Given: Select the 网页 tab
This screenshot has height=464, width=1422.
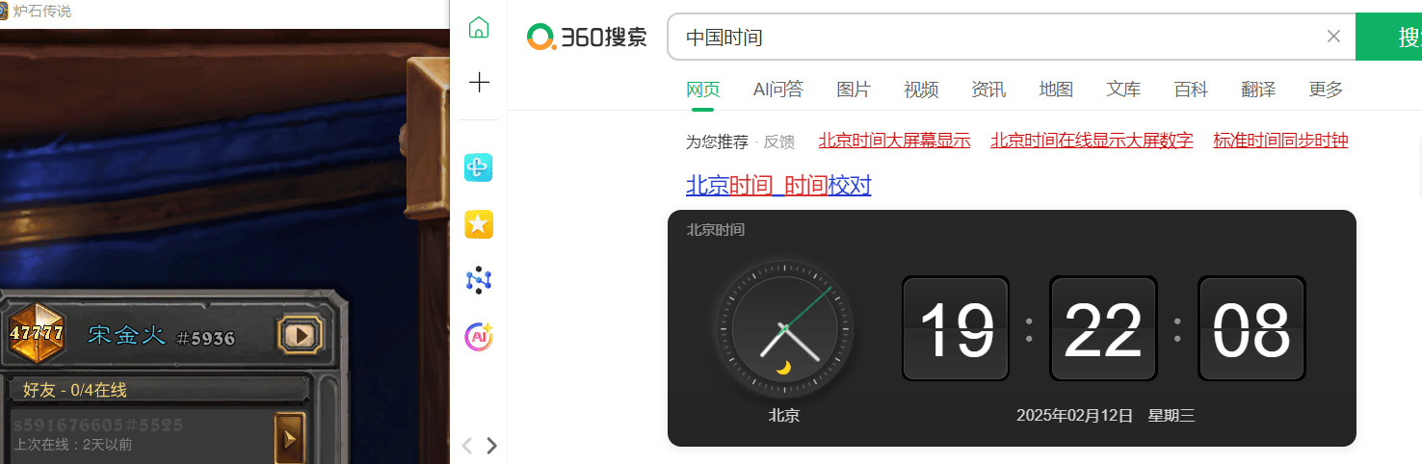Looking at the screenshot, I should coord(703,90).
